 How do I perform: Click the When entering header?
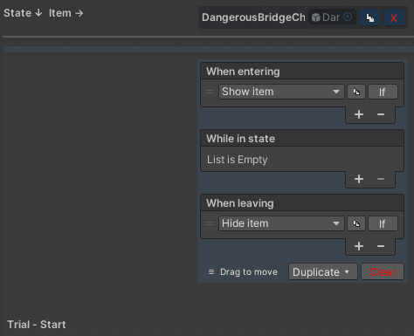coord(302,72)
